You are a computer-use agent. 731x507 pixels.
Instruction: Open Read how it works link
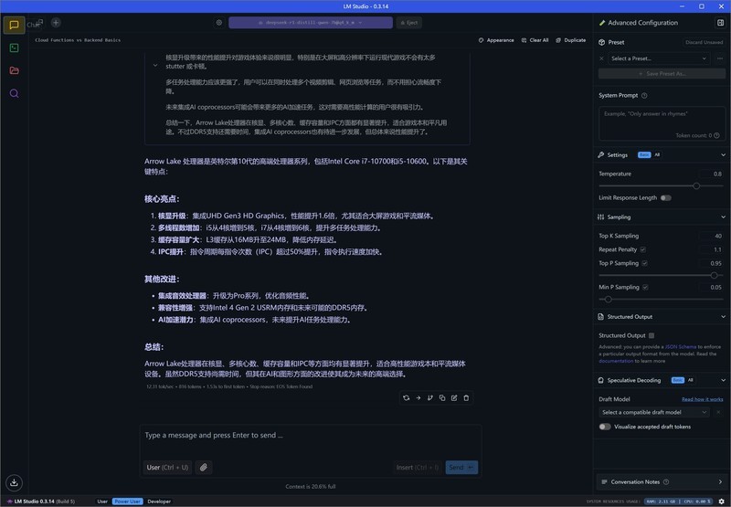(702, 399)
